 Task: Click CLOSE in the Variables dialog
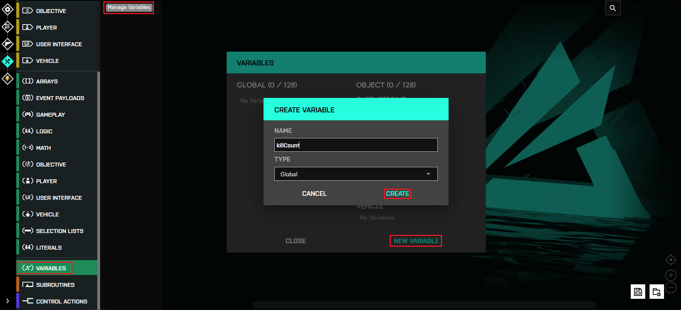[296, 241]
